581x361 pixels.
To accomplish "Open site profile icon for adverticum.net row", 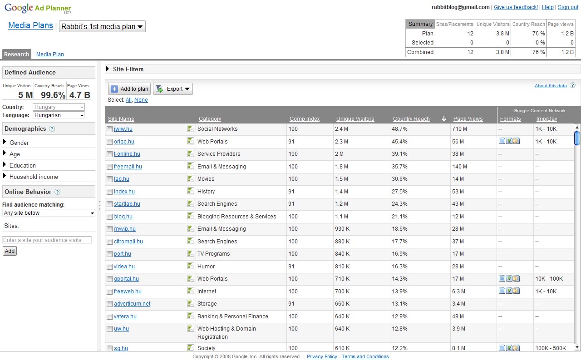I will pos(191,303).
